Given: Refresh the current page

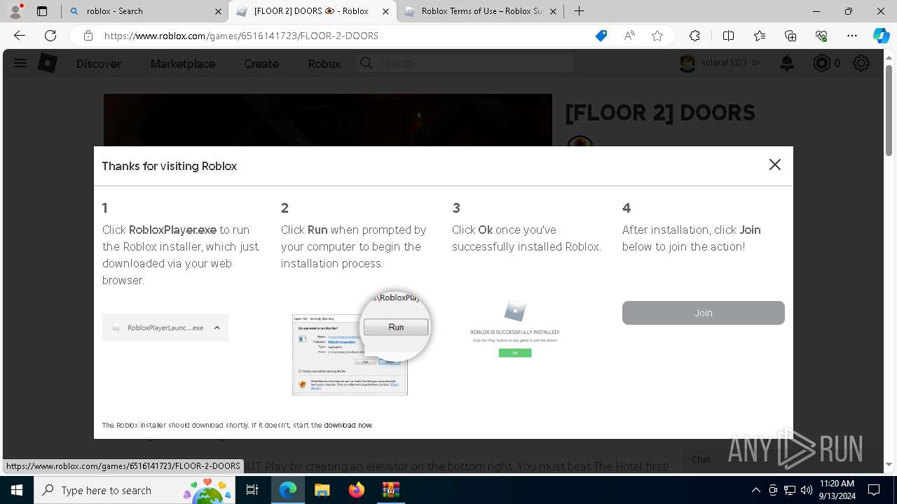Looking at the screenshot, I should pos(50,36).
